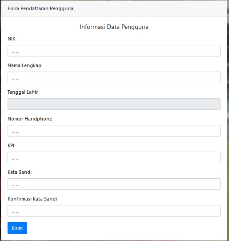
Task: Click the NIK field label
Action: (x=12, y=39)
